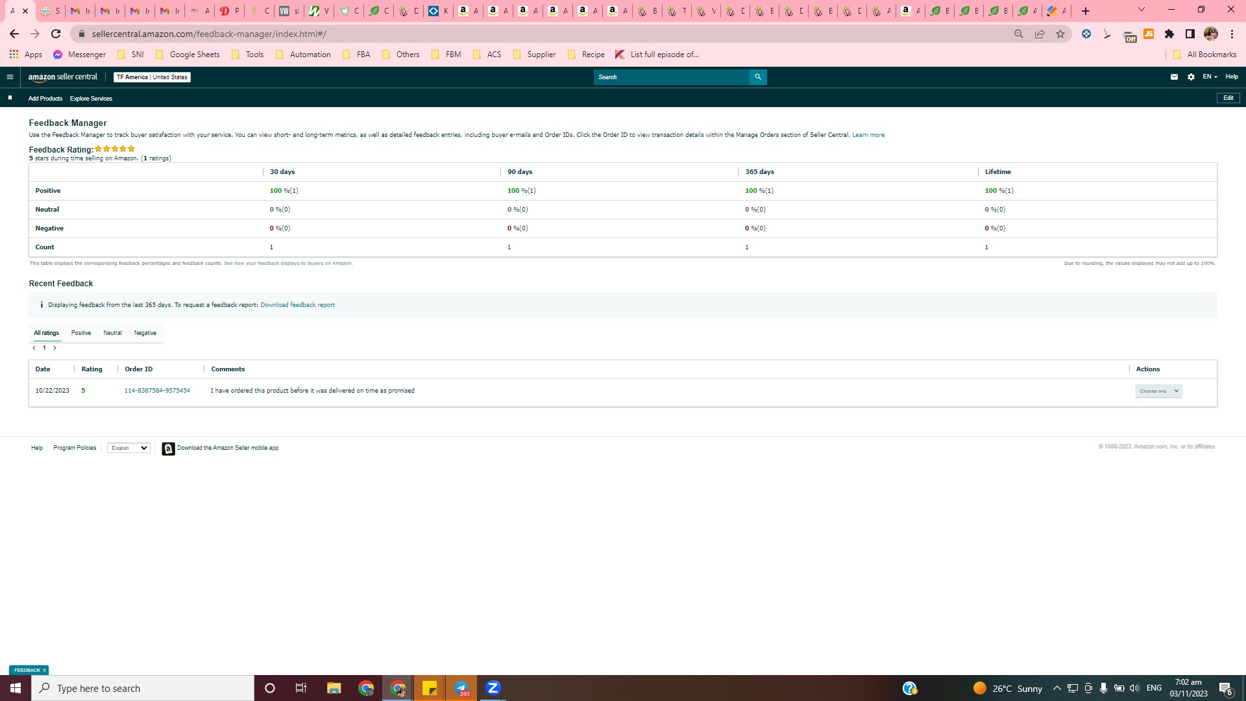The image size is (1246, 701).
Task: Click the volume icon in system tray
Action: (x=1134, y=688)
